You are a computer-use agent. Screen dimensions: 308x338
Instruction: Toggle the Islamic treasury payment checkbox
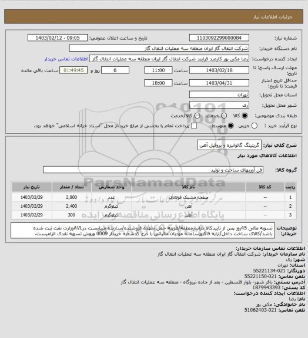[194, 126]
